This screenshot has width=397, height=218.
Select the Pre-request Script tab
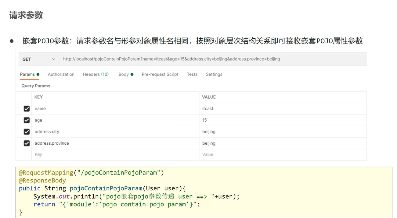pos(160,74)
